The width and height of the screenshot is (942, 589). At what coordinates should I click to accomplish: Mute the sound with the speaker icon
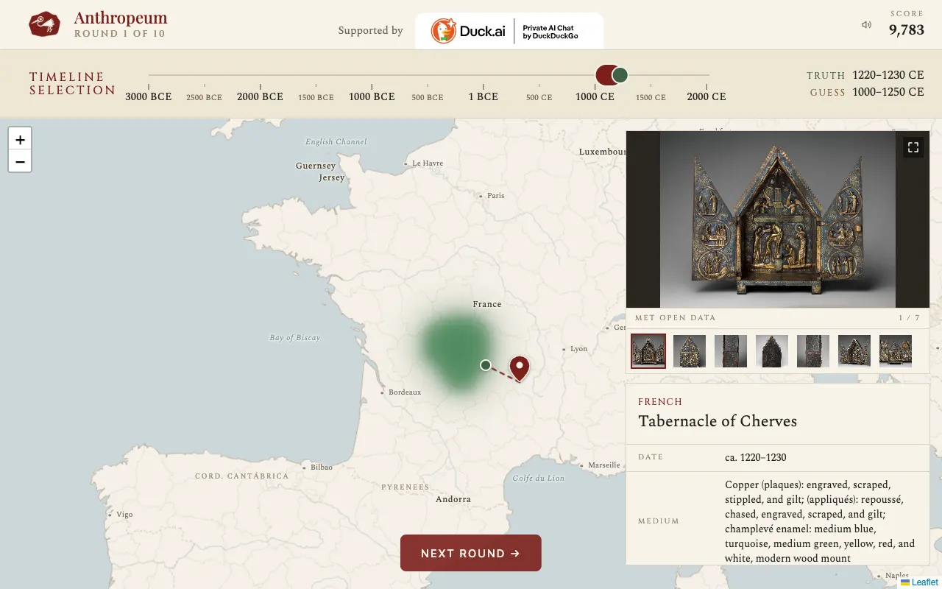866,25
